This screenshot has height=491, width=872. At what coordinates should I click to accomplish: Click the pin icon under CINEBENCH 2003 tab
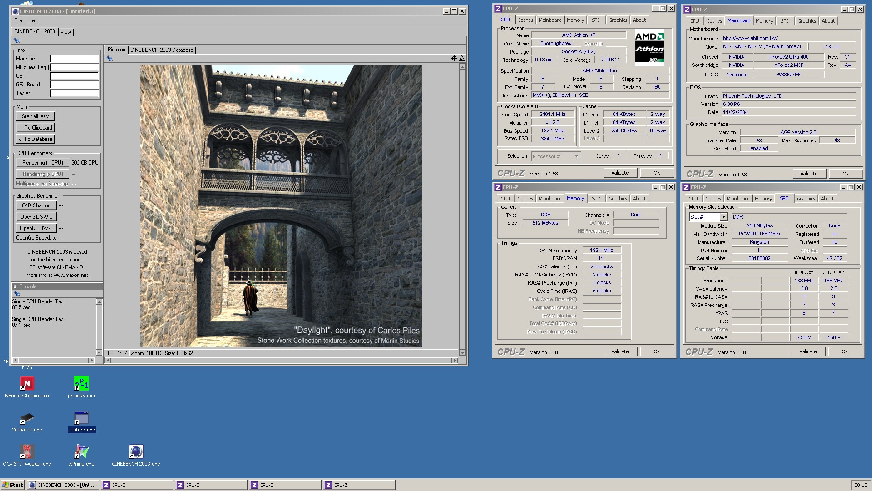point(17,40)
